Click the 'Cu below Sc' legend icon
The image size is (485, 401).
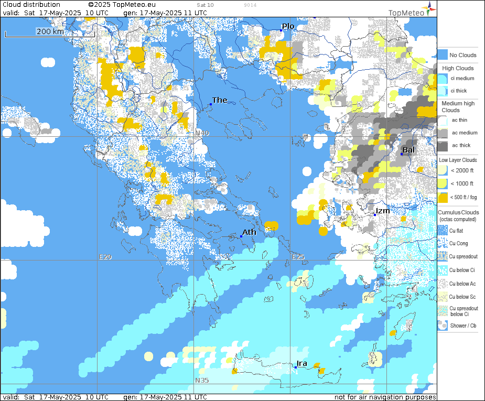click(443, 297)
